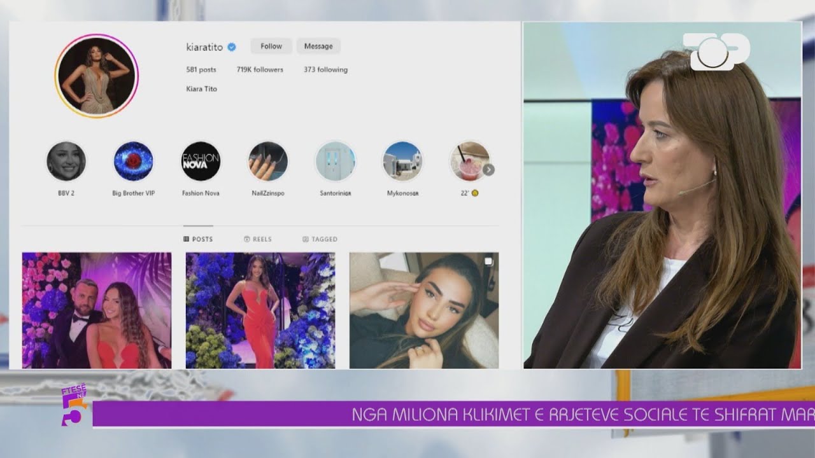Viewport: 815px width, 458px height.
Task: Click the Top Channel logo
Action: (x=716, y=52)
